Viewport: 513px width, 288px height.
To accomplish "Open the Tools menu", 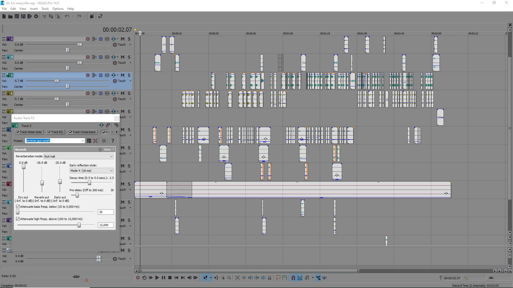I will (x=45, y=9).
